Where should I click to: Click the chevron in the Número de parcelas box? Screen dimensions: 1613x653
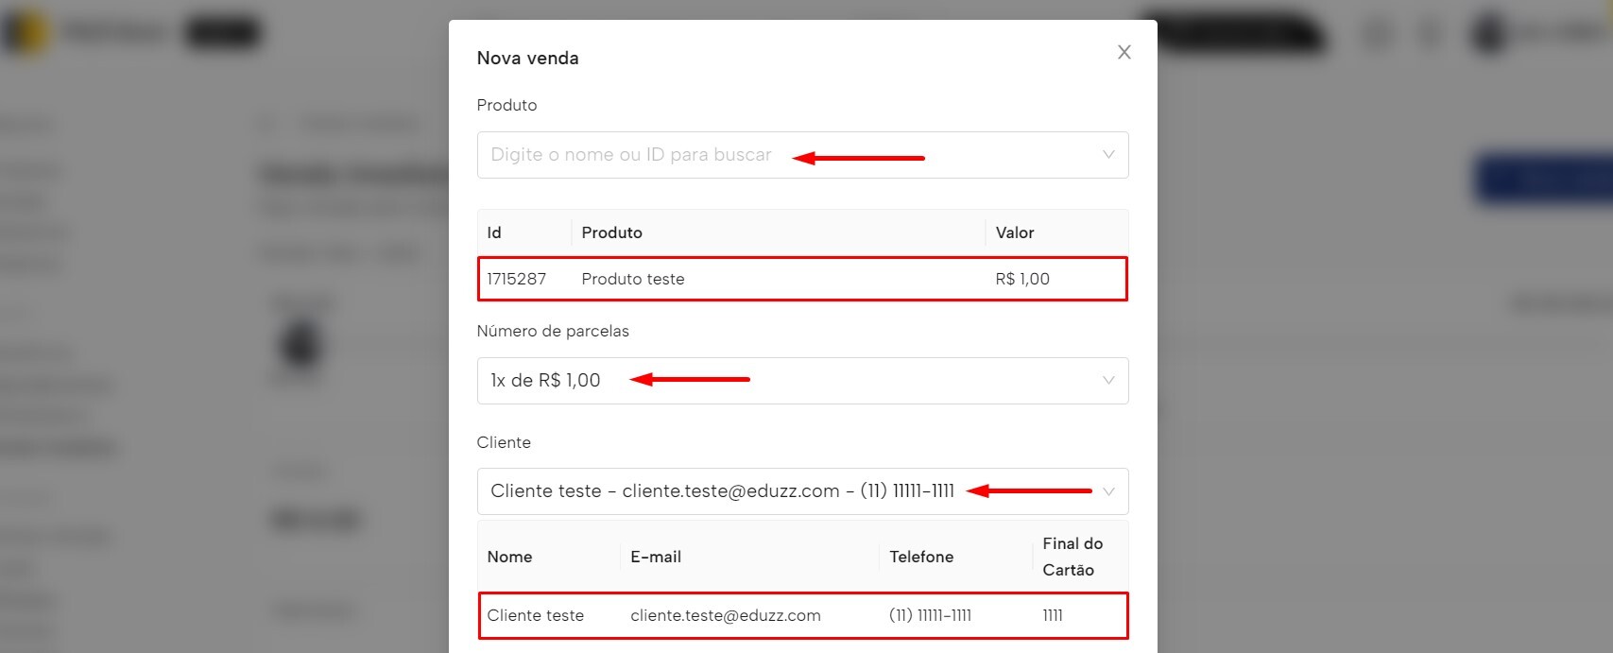point(1108,381)
